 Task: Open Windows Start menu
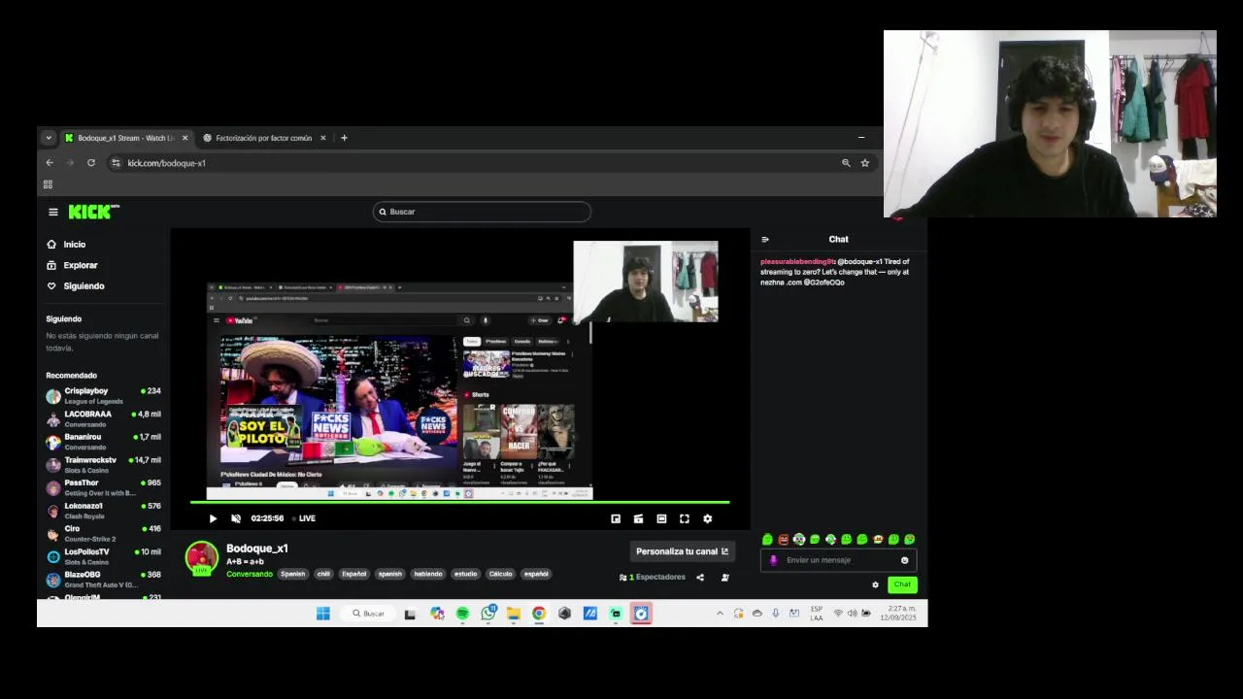pos(323,614)
